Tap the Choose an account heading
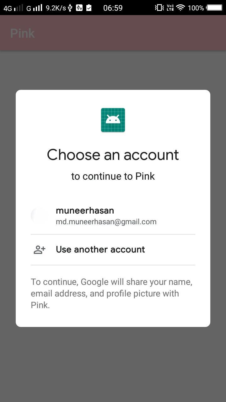 (113, 155)
